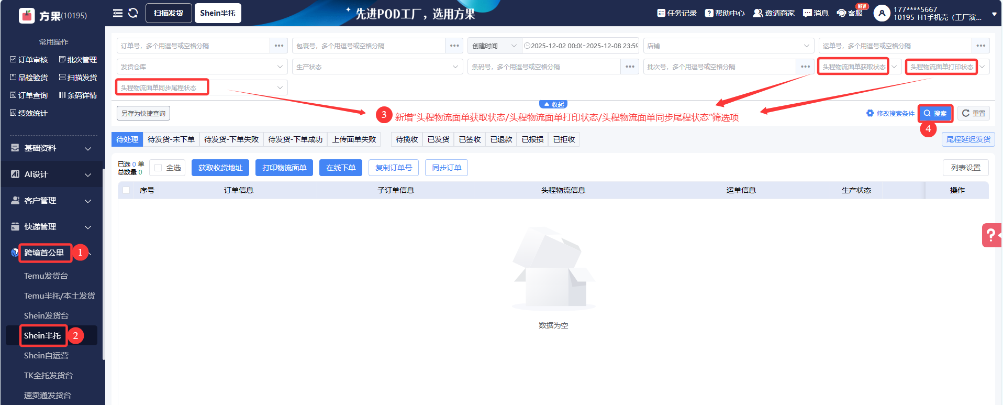This screenshot has width=1003, height=405.
Task: Open 头程物流面单打印状态 dropdown
Action: point(948,67)
